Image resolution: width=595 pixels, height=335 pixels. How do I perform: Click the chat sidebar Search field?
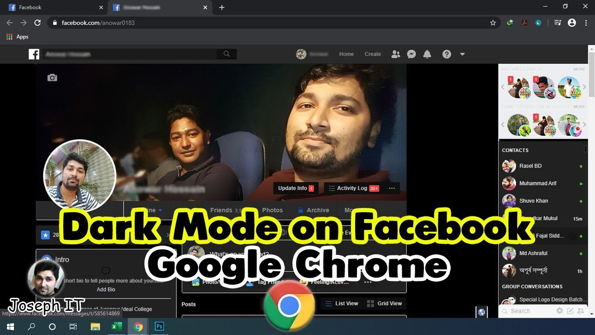pos(528,311)
